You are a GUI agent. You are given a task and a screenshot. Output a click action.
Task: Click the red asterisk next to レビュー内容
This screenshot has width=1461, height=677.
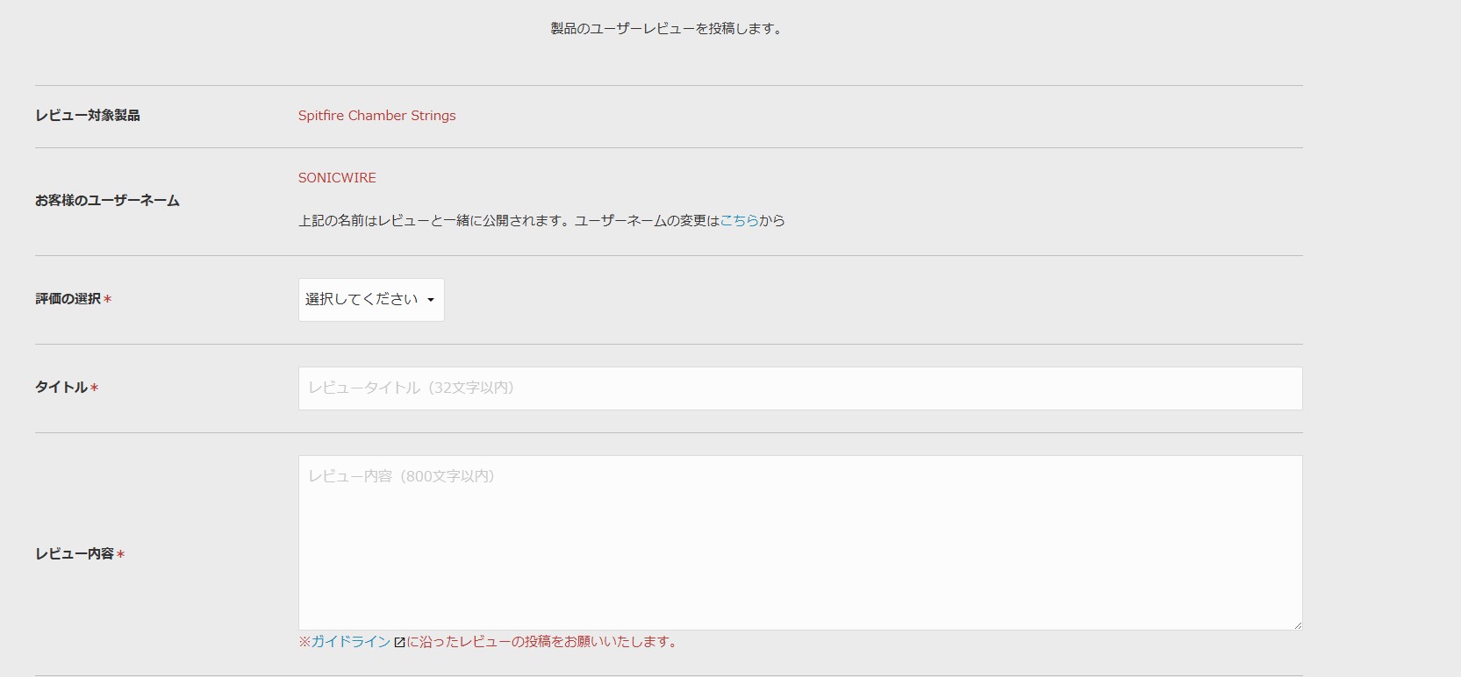121,555
